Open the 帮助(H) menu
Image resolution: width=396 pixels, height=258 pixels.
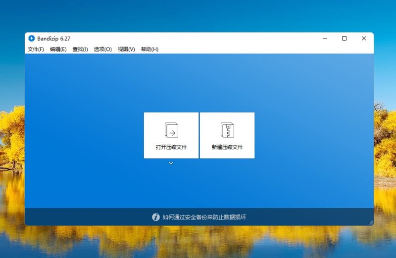(x=149, y=49)
